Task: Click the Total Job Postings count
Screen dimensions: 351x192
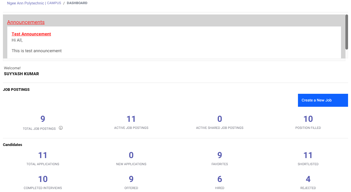Action: tap(43, 119)
